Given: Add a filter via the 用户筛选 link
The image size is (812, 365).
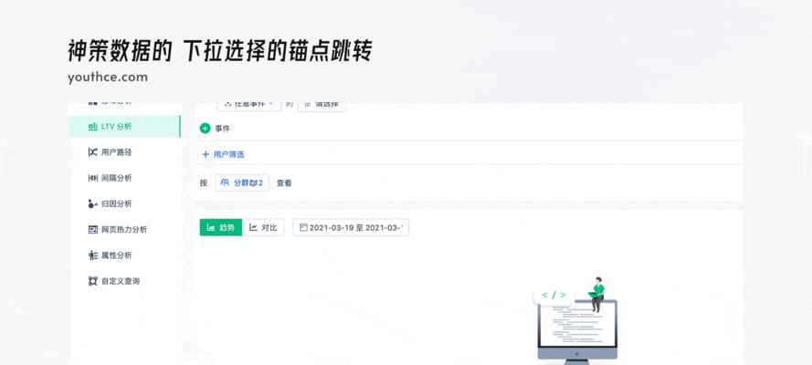Looking at the screenshot, I should [223, 154].
